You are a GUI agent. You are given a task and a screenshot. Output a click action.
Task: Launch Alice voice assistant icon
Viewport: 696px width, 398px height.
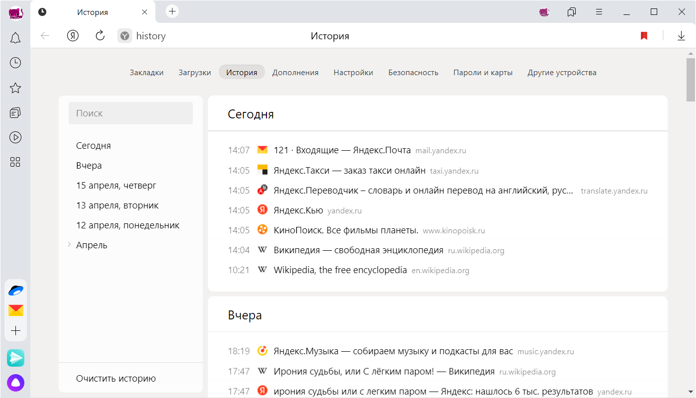coord(15,382)
